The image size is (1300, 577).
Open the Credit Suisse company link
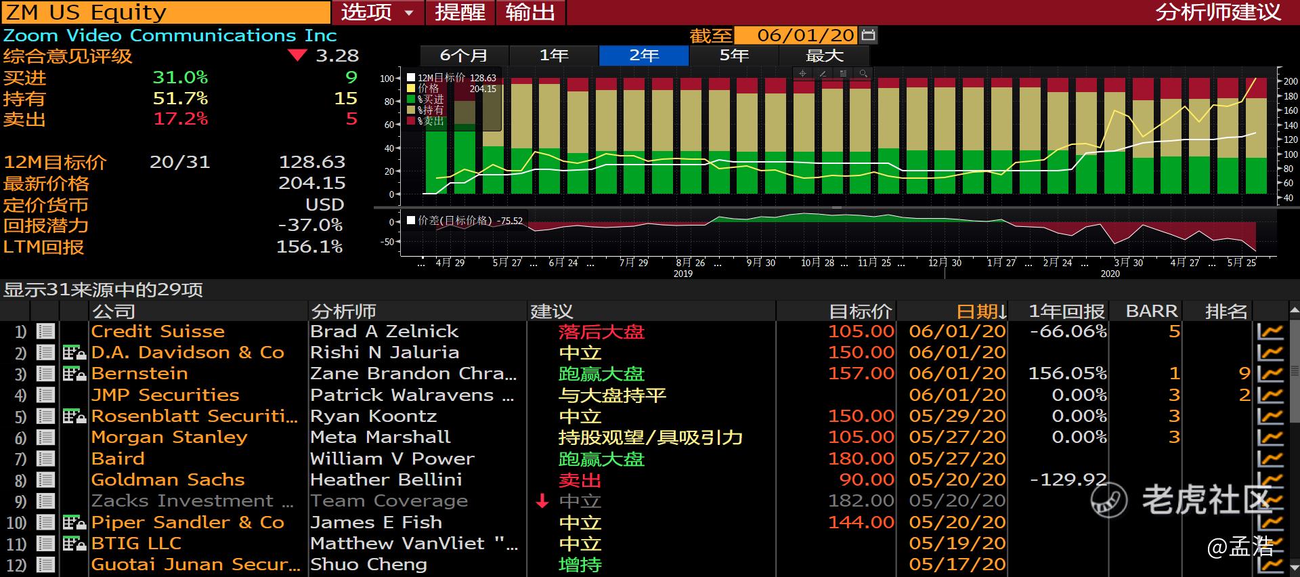(158, 331)
